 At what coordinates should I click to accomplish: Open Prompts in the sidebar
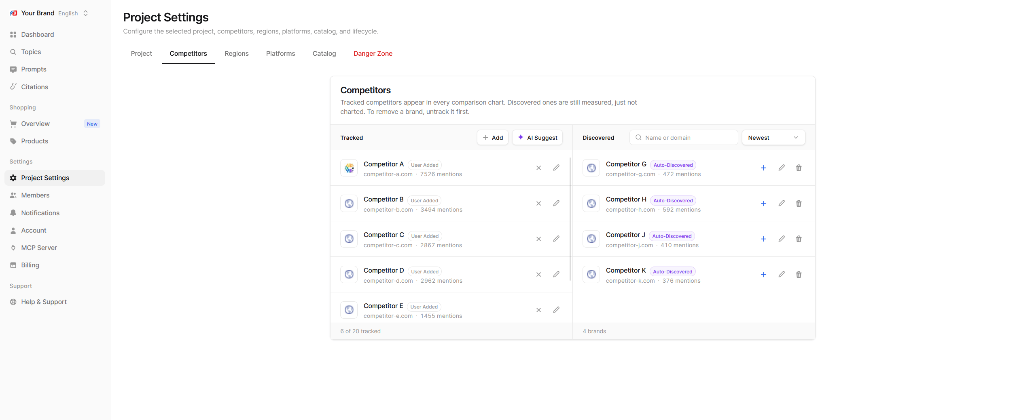click(x=55, y=69)
